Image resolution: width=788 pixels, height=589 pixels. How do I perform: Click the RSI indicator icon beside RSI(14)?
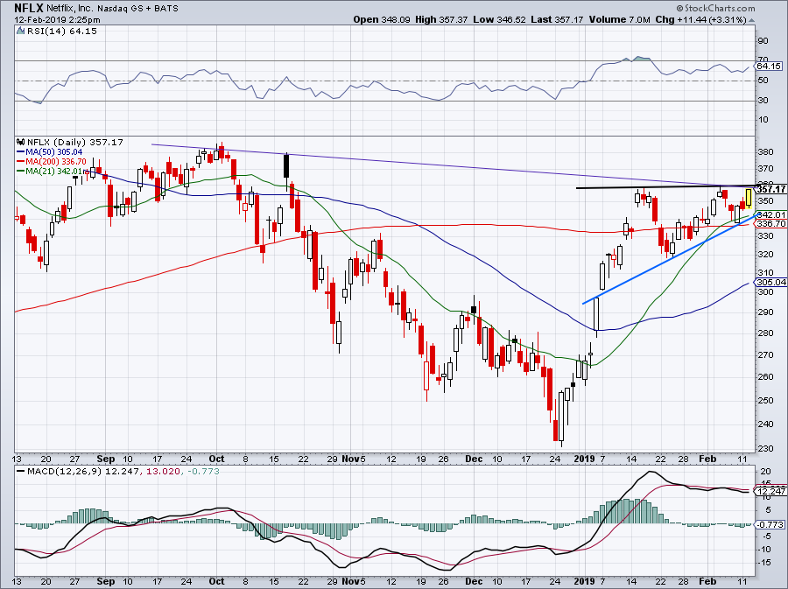20,32
